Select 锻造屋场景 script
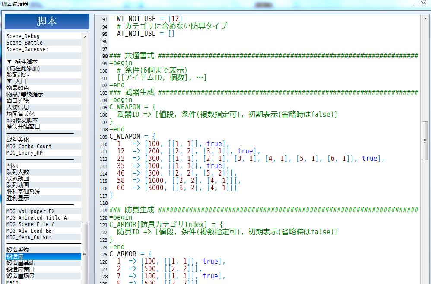The height and width of the screenshot is (284, 431). (x=43, y=276)
